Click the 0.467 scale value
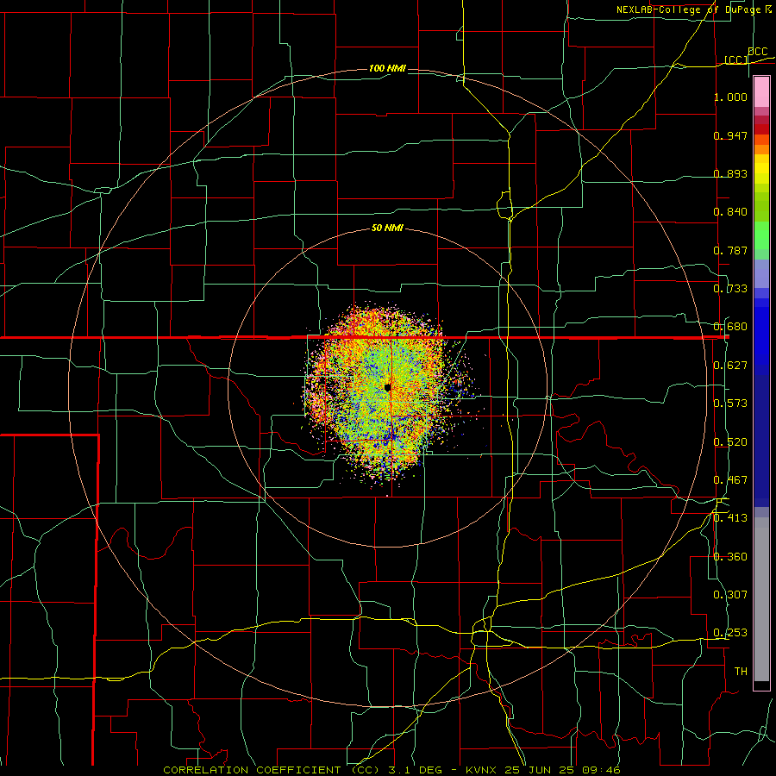Viewport: 776px width, 776px height. point(730,480)
